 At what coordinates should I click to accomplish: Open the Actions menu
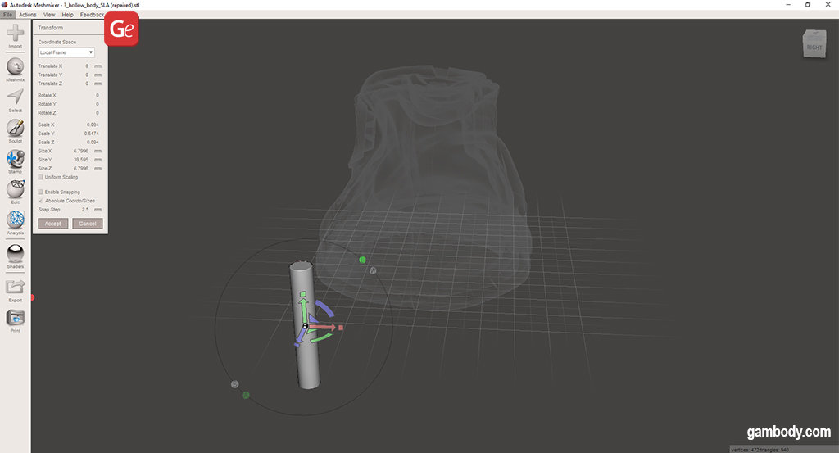pyautogui.click(x=27, y=15)
